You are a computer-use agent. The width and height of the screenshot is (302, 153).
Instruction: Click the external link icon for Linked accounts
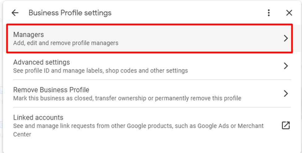point(286,125)
